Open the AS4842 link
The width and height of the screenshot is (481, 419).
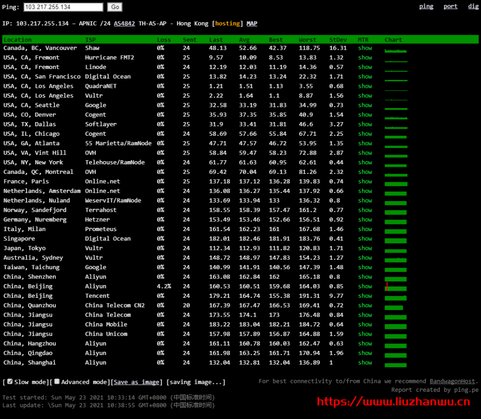click(124, 23)
